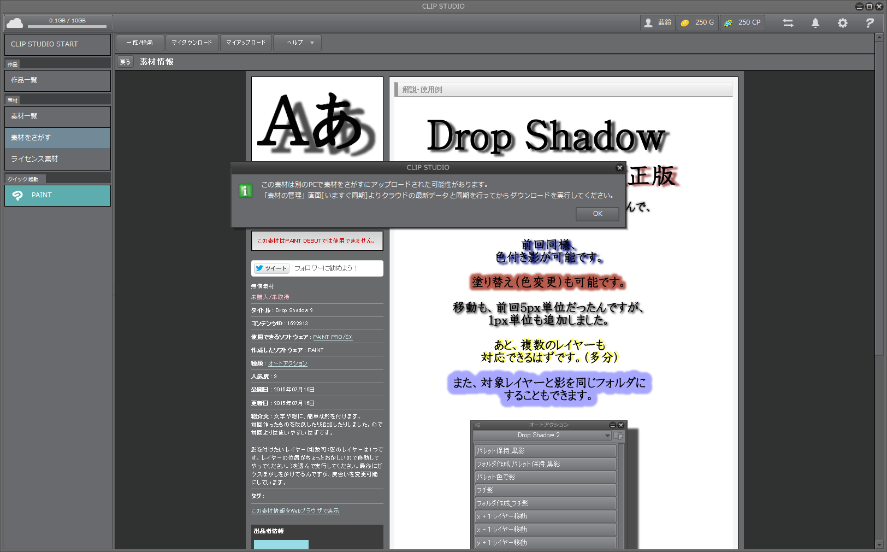The width and height of the screenshot is (887, 552).
Task: Open the sync transfer arrows icon
Action: pos(788,23)
